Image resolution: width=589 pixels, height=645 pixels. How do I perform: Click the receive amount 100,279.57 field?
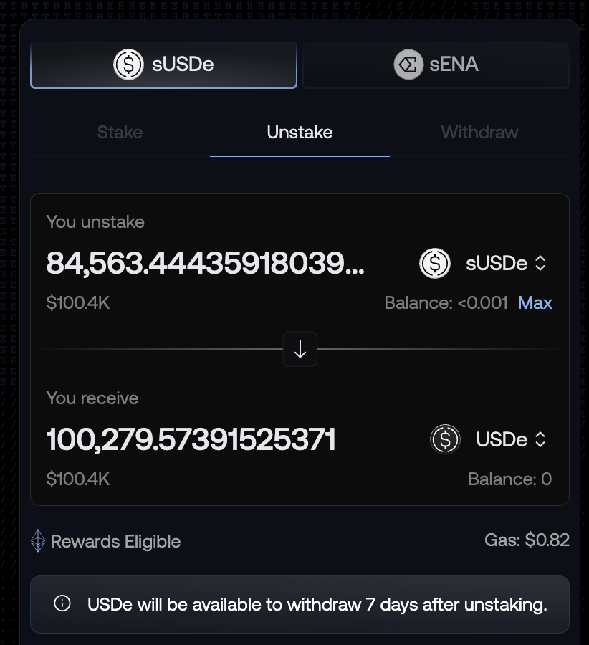point(191,439)
